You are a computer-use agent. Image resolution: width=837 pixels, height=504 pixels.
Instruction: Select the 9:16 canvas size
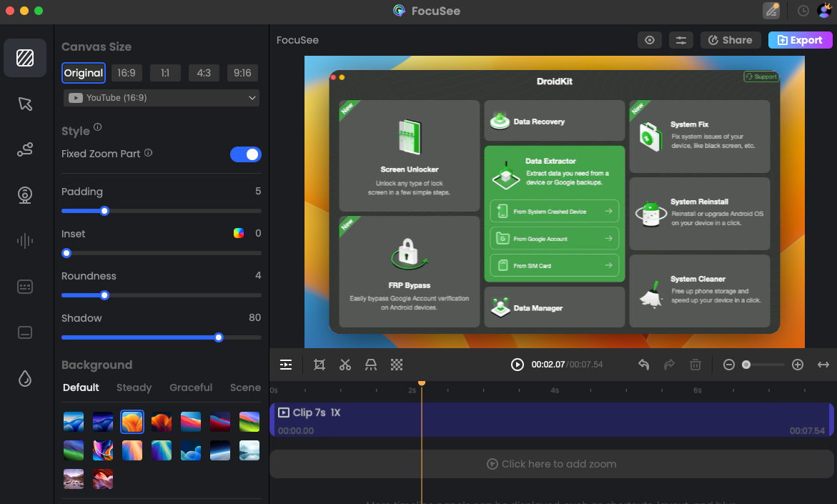242,73
